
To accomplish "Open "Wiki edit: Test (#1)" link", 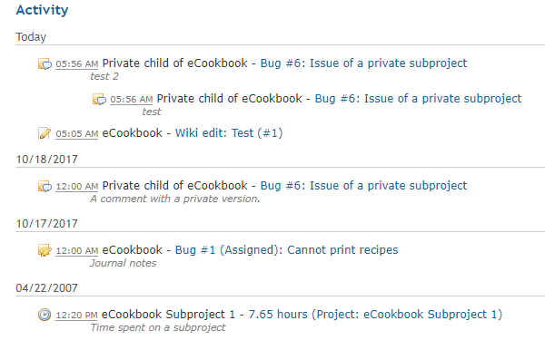I will [x=229, y=133].
